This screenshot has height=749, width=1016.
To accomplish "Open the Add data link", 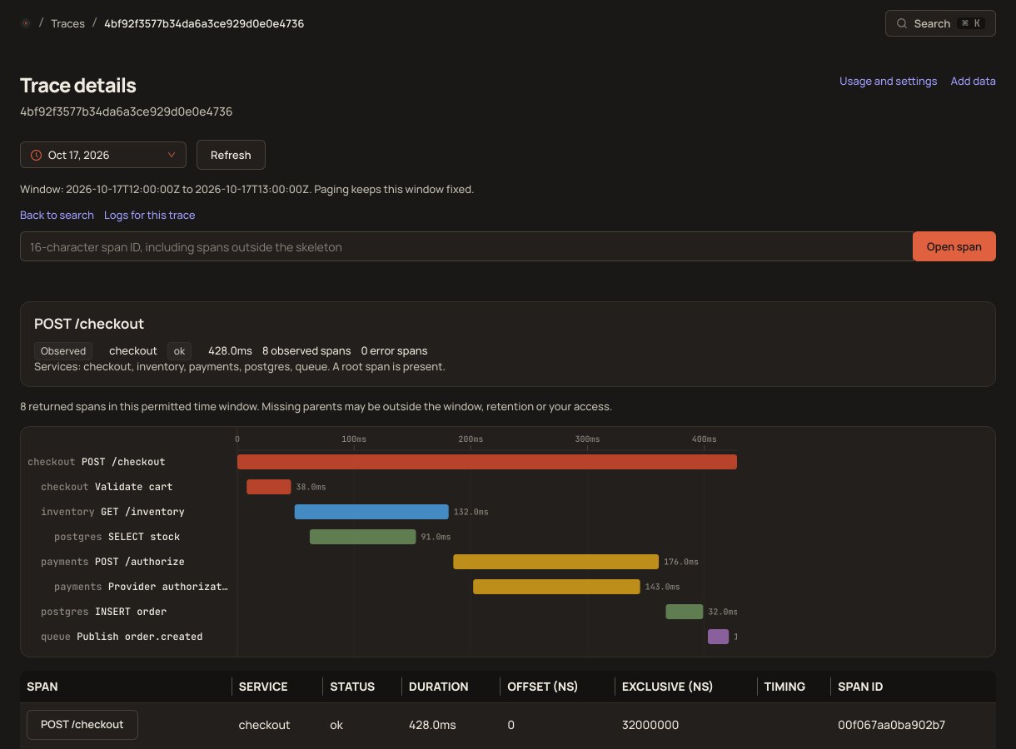I will [x=973, y=81].
